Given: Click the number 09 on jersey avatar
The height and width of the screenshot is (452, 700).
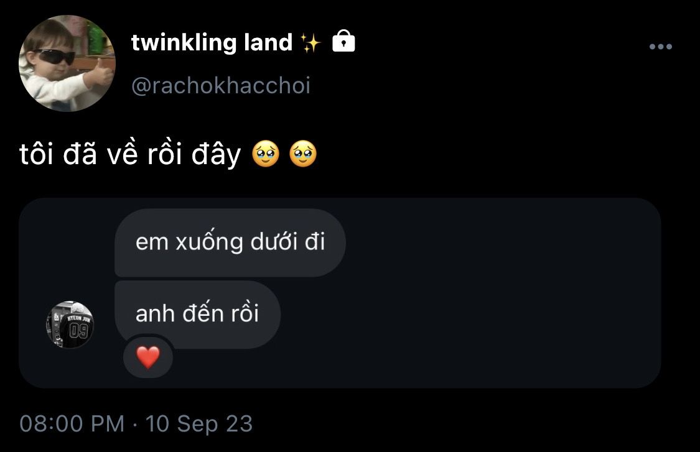Looking at the screenshot, I should 79,331.
